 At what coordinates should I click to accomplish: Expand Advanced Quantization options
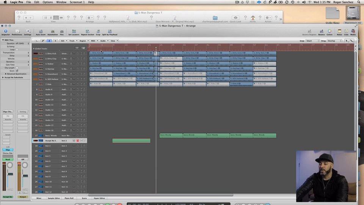[x=6, y=74]
